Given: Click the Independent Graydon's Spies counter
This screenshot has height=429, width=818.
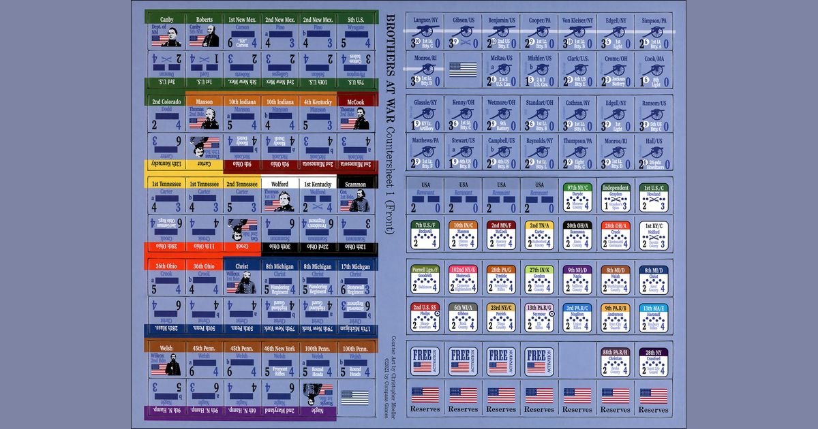Looking at the screenshot, I should [x=616, y=197].
